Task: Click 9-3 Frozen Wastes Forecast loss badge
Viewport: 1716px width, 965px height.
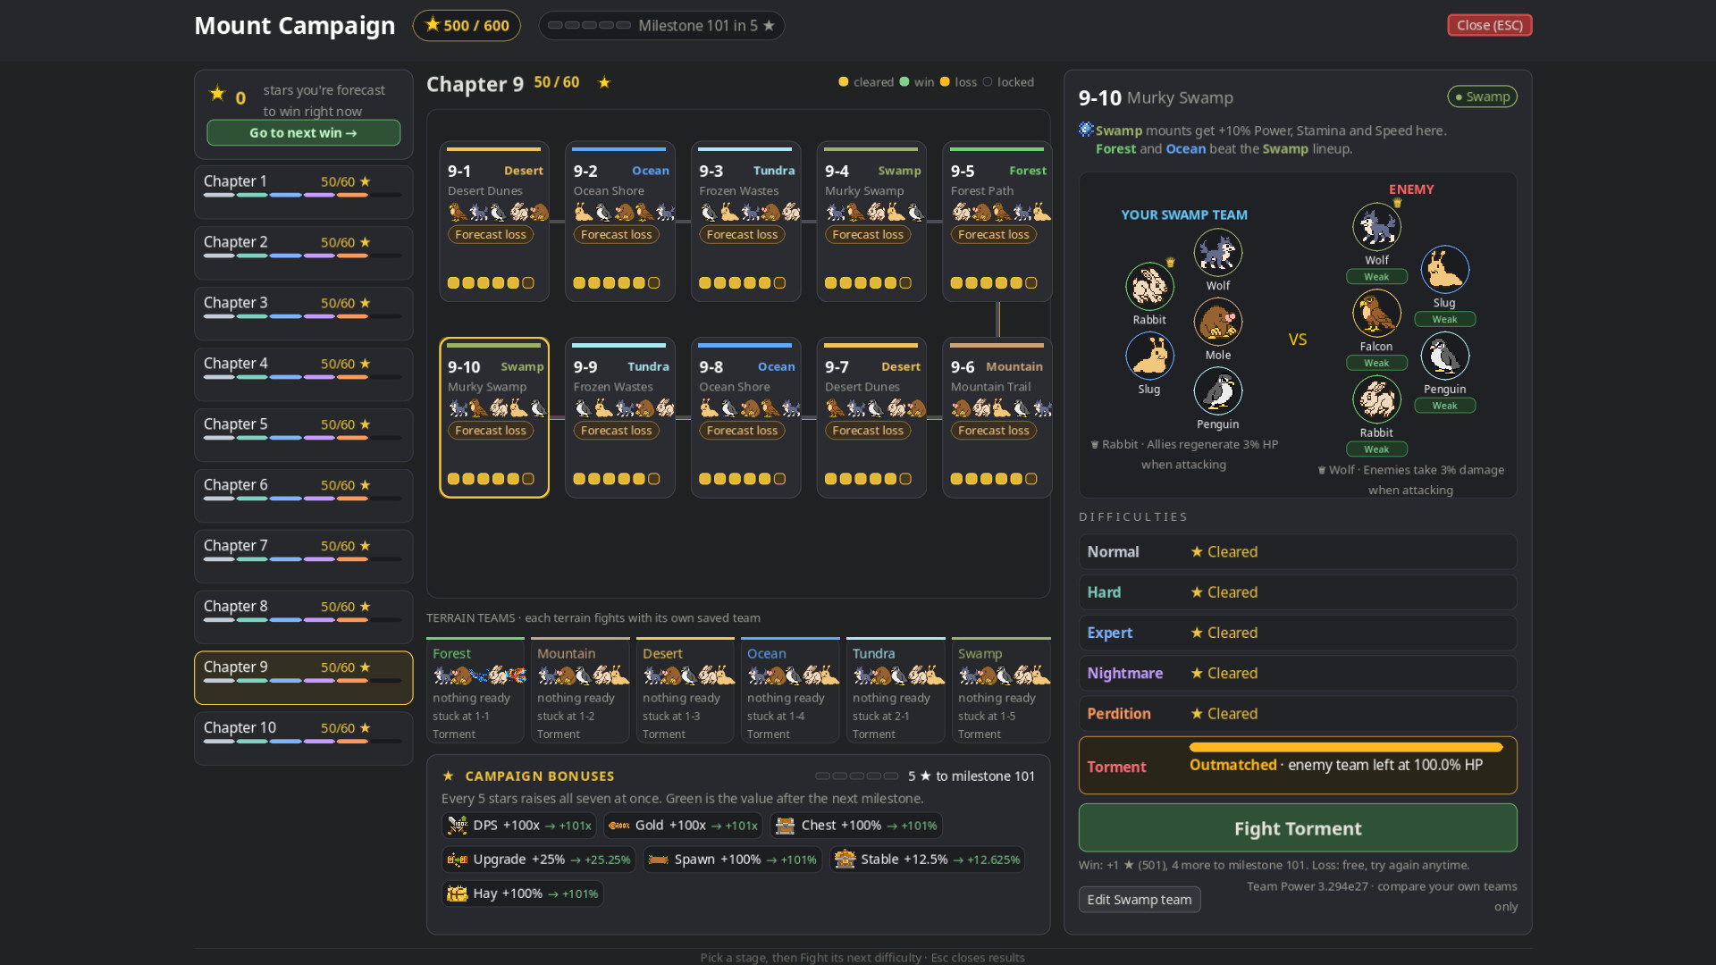Action: pyautogui.click(x=742, y=235)
